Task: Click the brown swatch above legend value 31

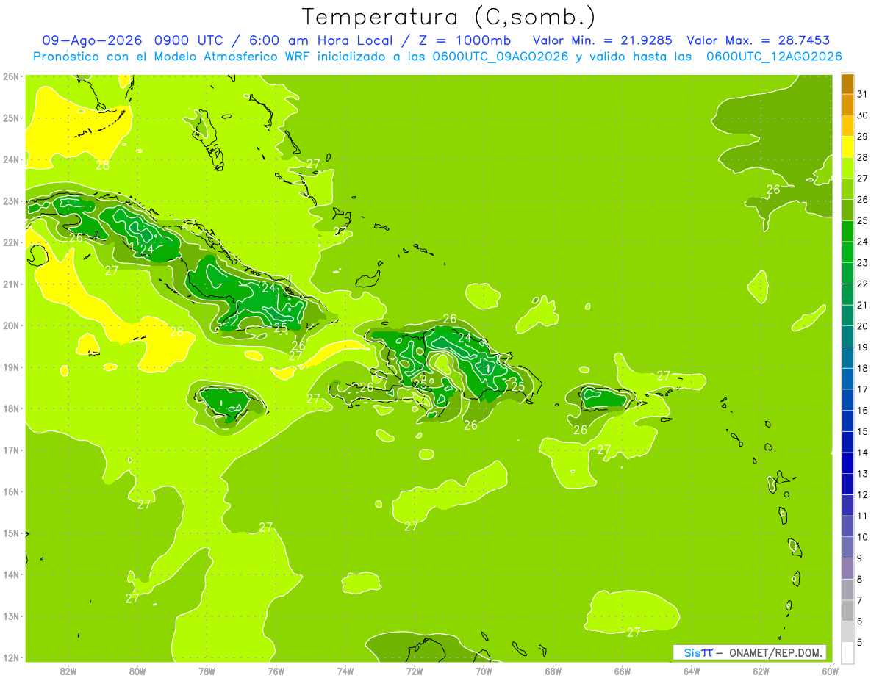Action: (x=847, y=84)
